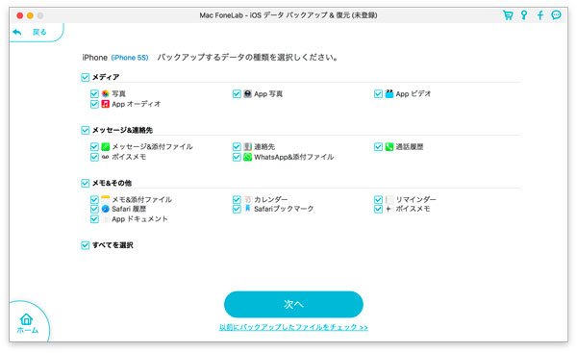Click the App オーディオ music icon
Screen dimensions: 577x353
(x=105, y=104)
